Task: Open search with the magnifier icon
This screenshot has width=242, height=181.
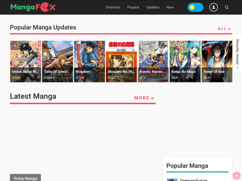Action: click(x=227, y=7)
